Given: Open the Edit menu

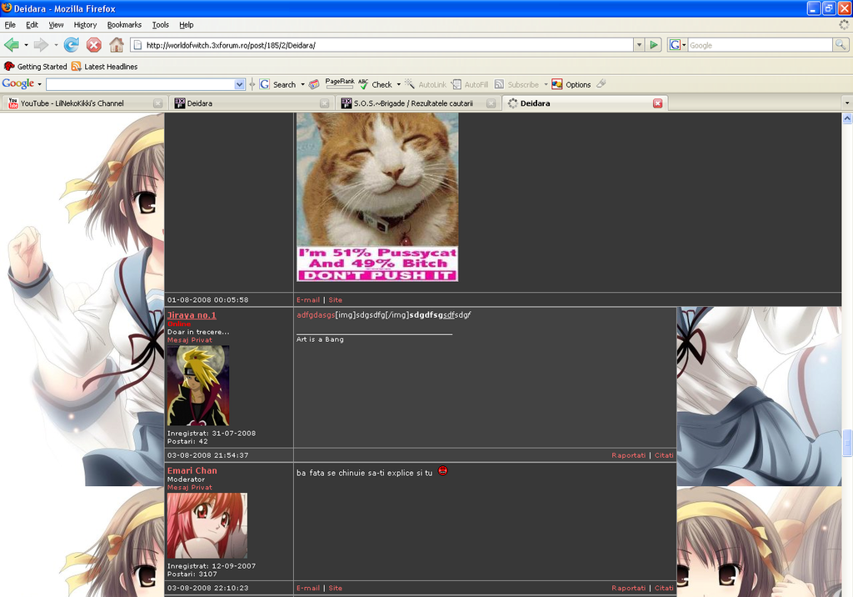Looking at the screenshot, I should [x=32, y=25].
